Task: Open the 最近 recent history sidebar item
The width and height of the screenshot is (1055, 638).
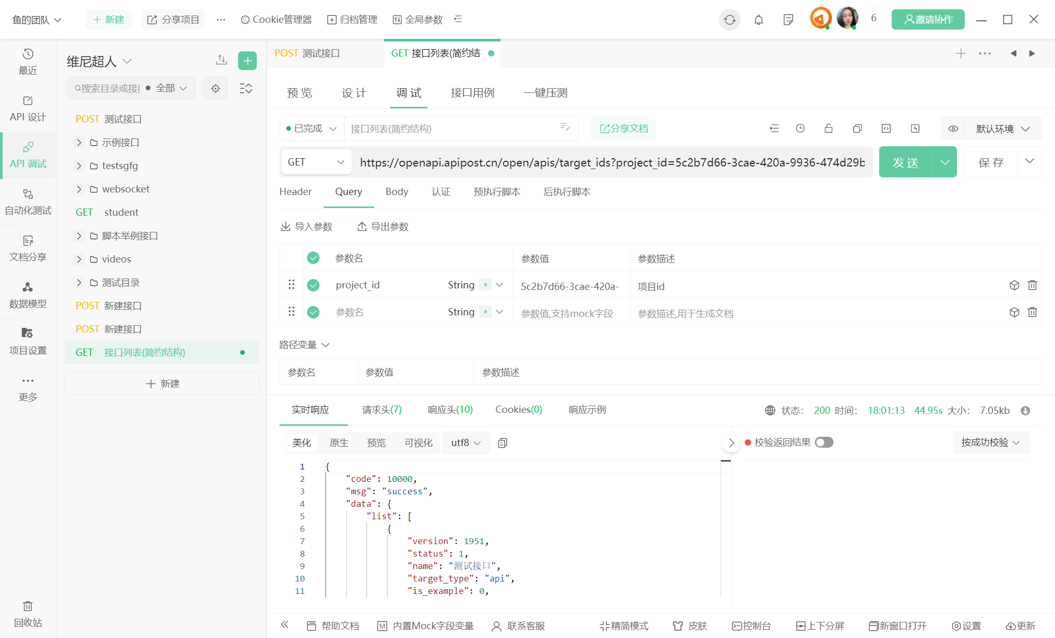Action: click(x=28, y=62)
